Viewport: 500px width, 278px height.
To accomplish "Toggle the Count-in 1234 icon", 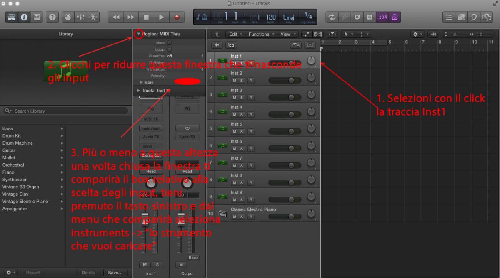I will pos(381,17).
